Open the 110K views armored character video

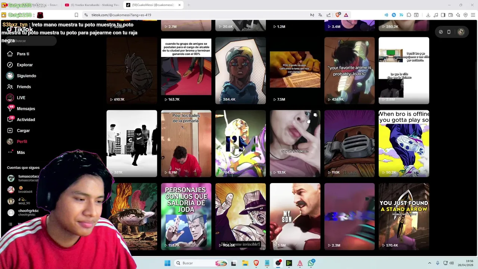[x=350, y=143]
